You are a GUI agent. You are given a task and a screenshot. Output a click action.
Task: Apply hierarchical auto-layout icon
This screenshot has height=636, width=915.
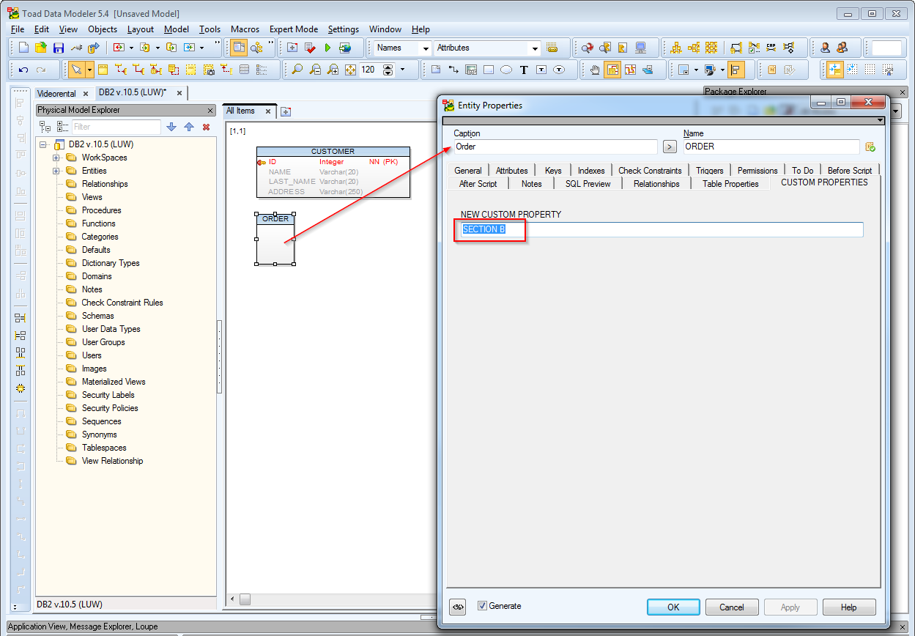click(676, 48)
